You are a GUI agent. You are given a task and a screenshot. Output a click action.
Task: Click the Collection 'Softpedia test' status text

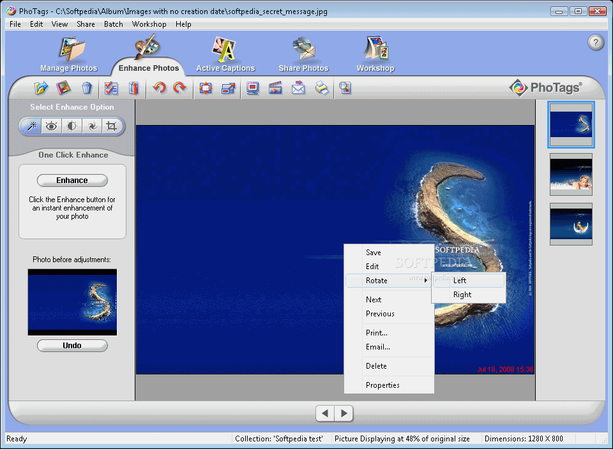click(279, 439)
